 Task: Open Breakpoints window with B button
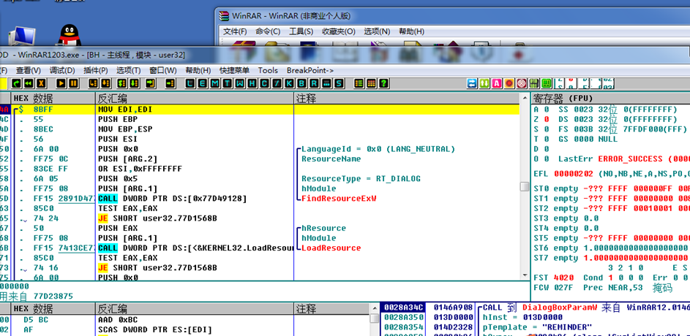(x=301, y=83)
